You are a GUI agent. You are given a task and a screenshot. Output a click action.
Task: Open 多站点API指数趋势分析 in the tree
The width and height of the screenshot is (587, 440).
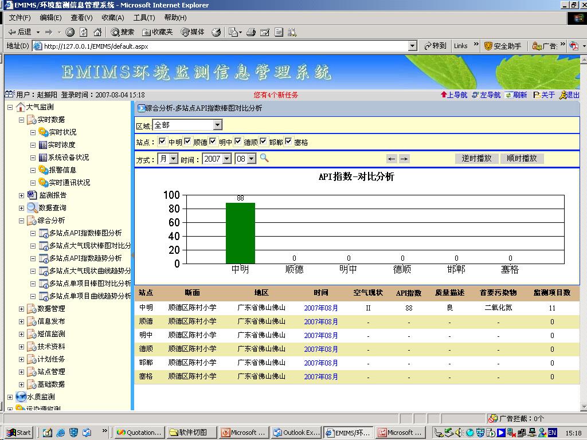click(x=85, y=258)
